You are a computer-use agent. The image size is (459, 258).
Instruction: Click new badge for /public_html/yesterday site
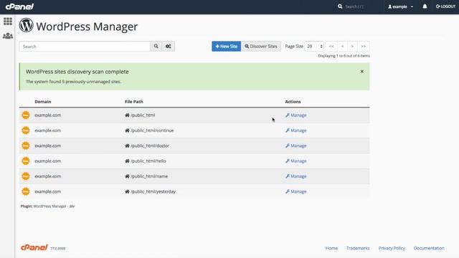click(26, 191)
